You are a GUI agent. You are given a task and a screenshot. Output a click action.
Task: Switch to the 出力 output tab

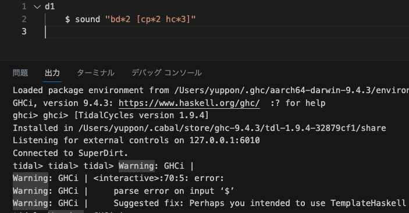click(52, 73)
